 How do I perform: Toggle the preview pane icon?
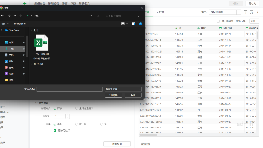point(134,24)
